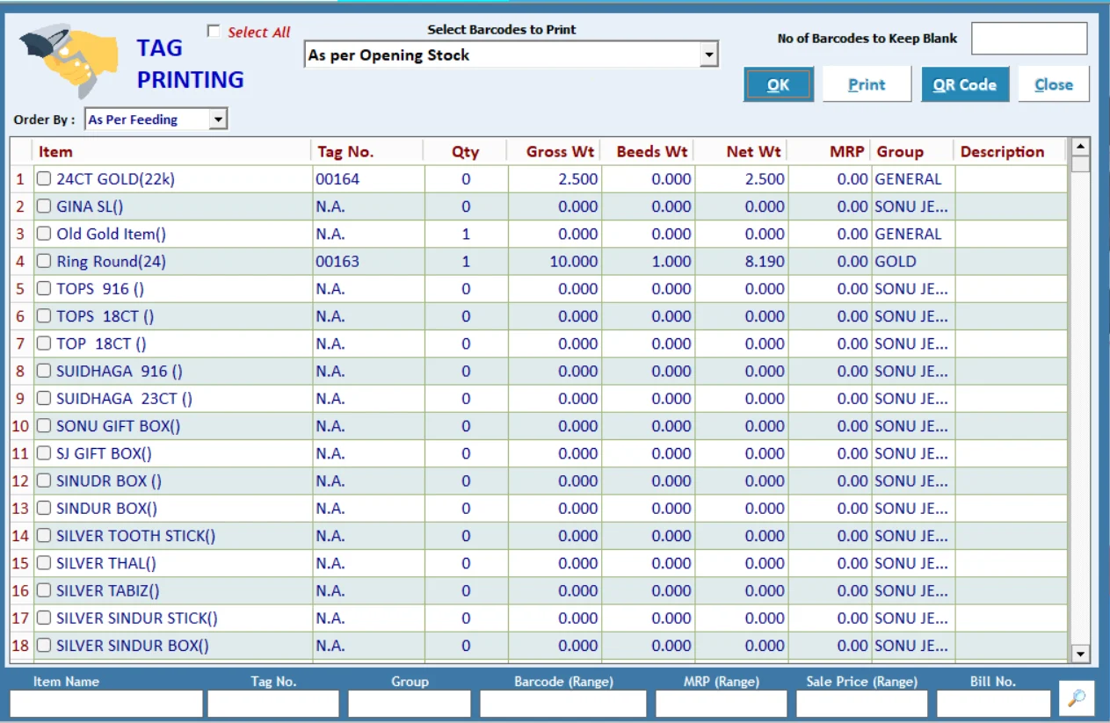The image size is (1110, 723).
Task: Open the Select Barcodes to Print dropdown
Action: pos(708,54)
